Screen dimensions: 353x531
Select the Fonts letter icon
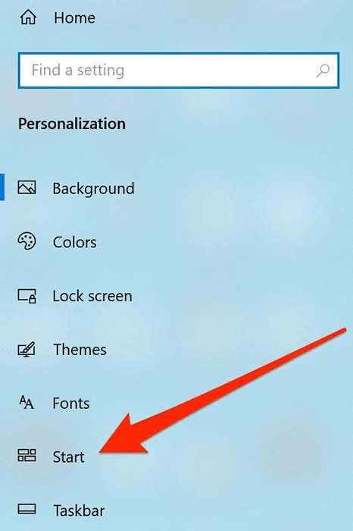click(x=27, y=402)
